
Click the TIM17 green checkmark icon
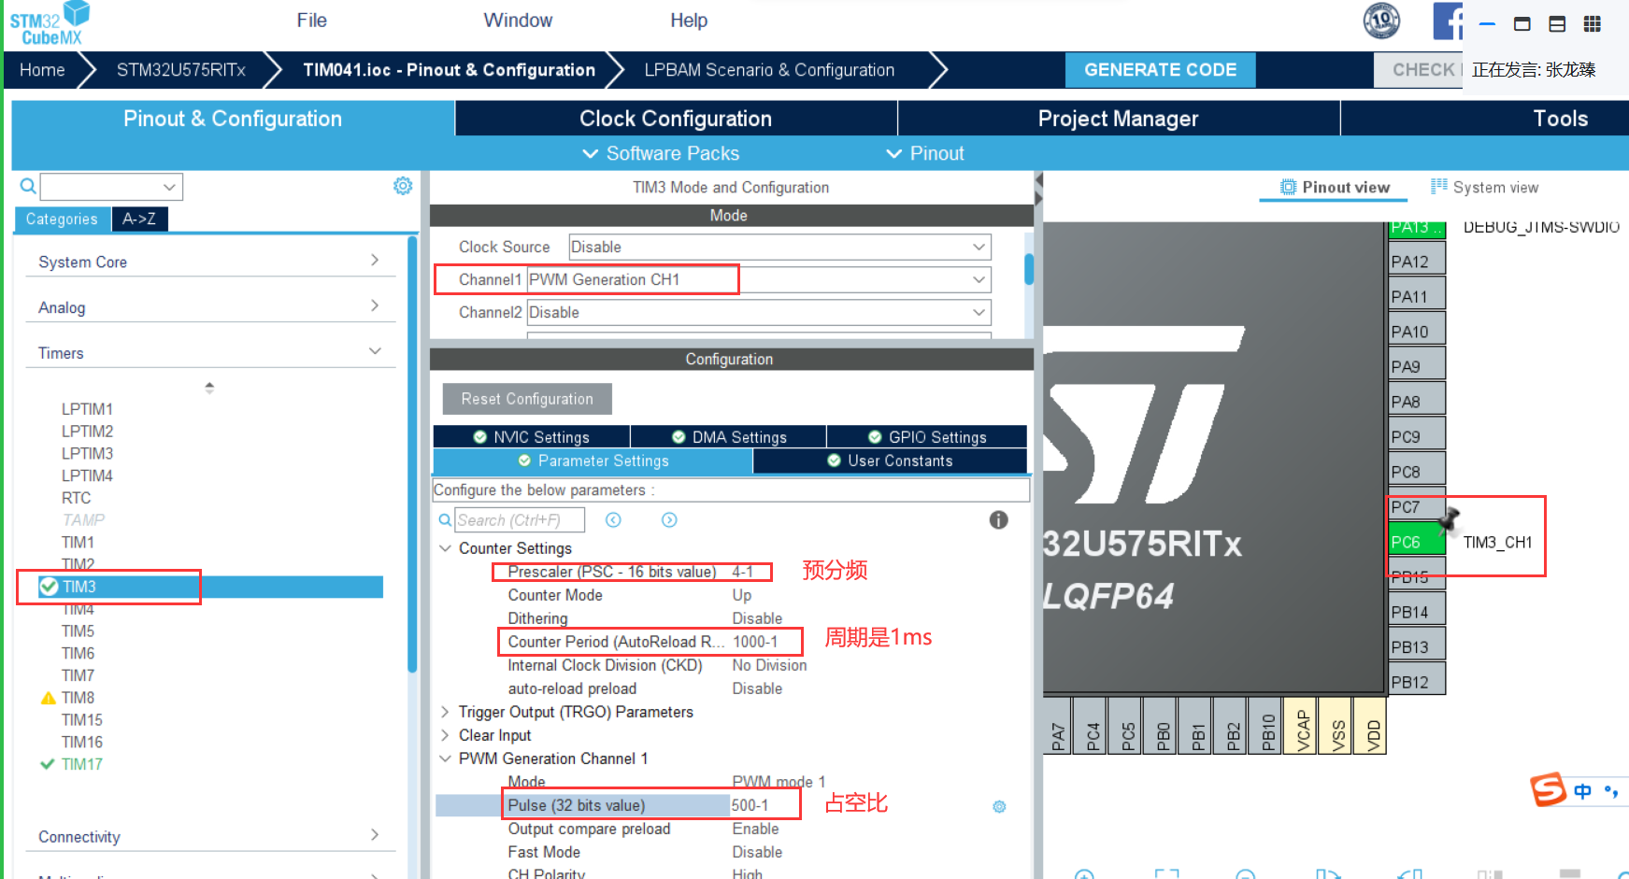coord(47,764)
